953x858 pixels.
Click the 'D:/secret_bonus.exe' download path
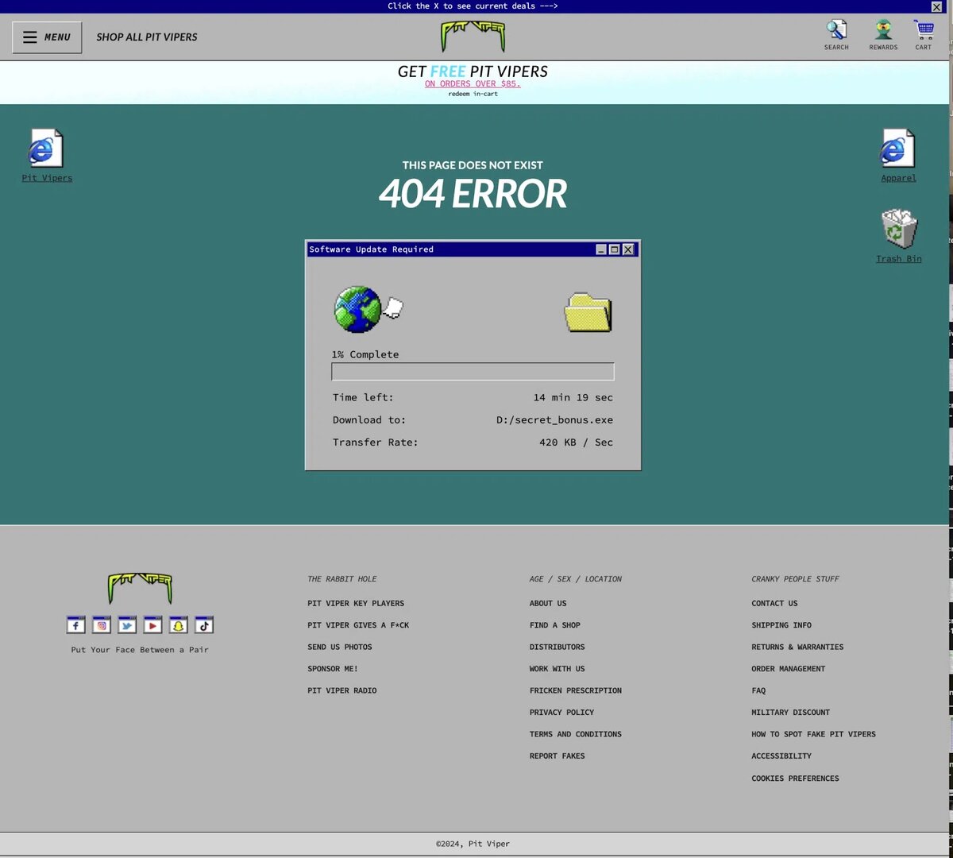pos(554,419)
